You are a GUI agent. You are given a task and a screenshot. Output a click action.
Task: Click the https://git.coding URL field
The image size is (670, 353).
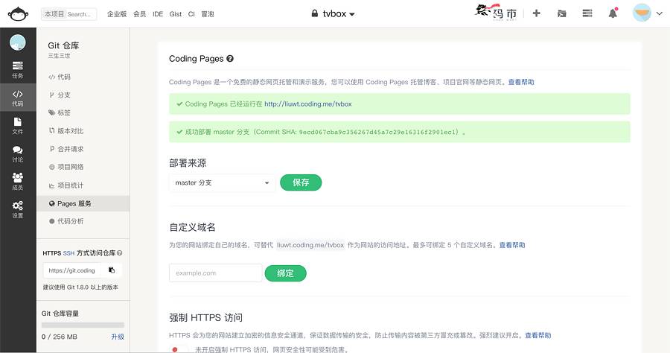pyautogui.click(x=71, y=270)
